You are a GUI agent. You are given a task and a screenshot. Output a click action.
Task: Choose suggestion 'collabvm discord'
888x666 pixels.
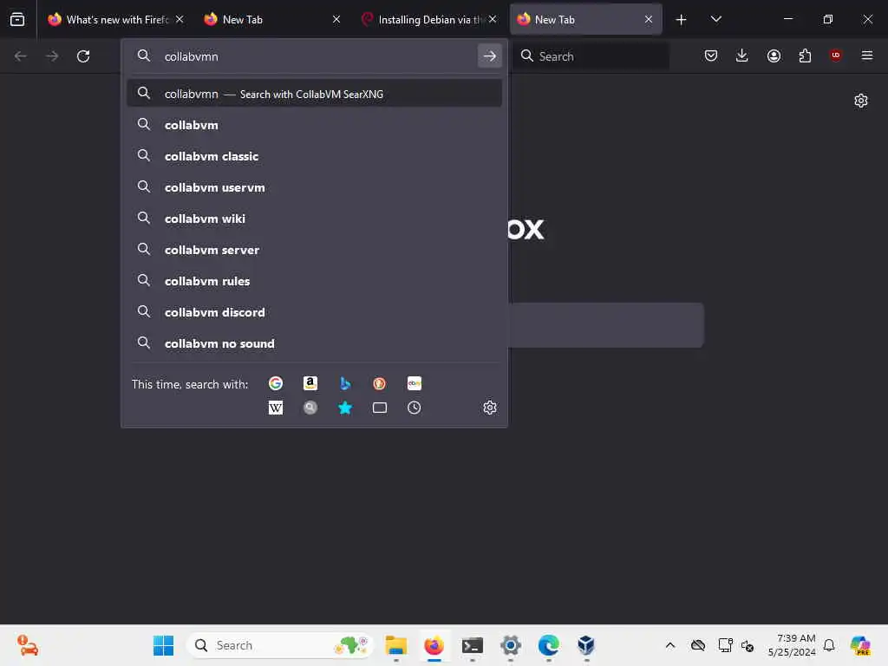point(314,312)
